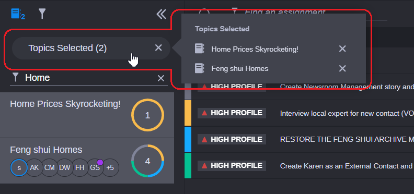Clear the Topics Selected (2) chip

(x=158, y=47)
